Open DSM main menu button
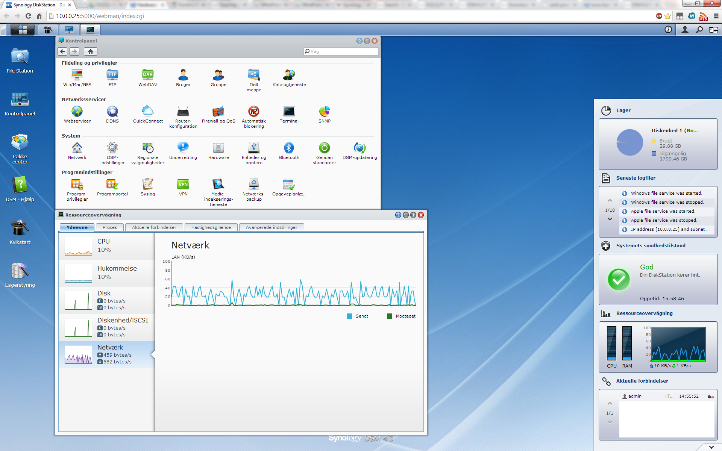Image resolution: width=722 pixels, height=451 pixels. point(23,29)
